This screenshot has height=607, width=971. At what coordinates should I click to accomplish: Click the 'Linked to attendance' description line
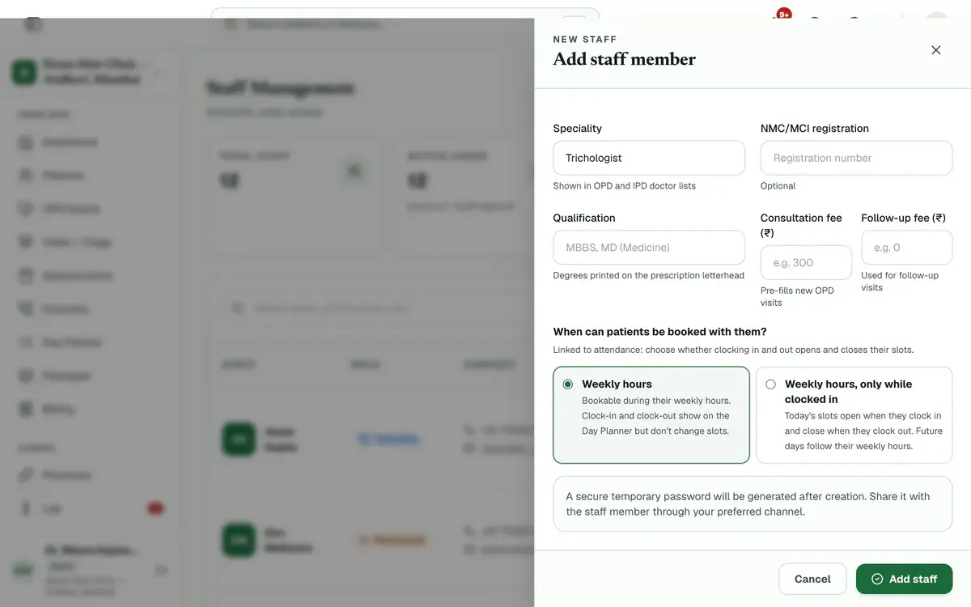pos(733,350)
